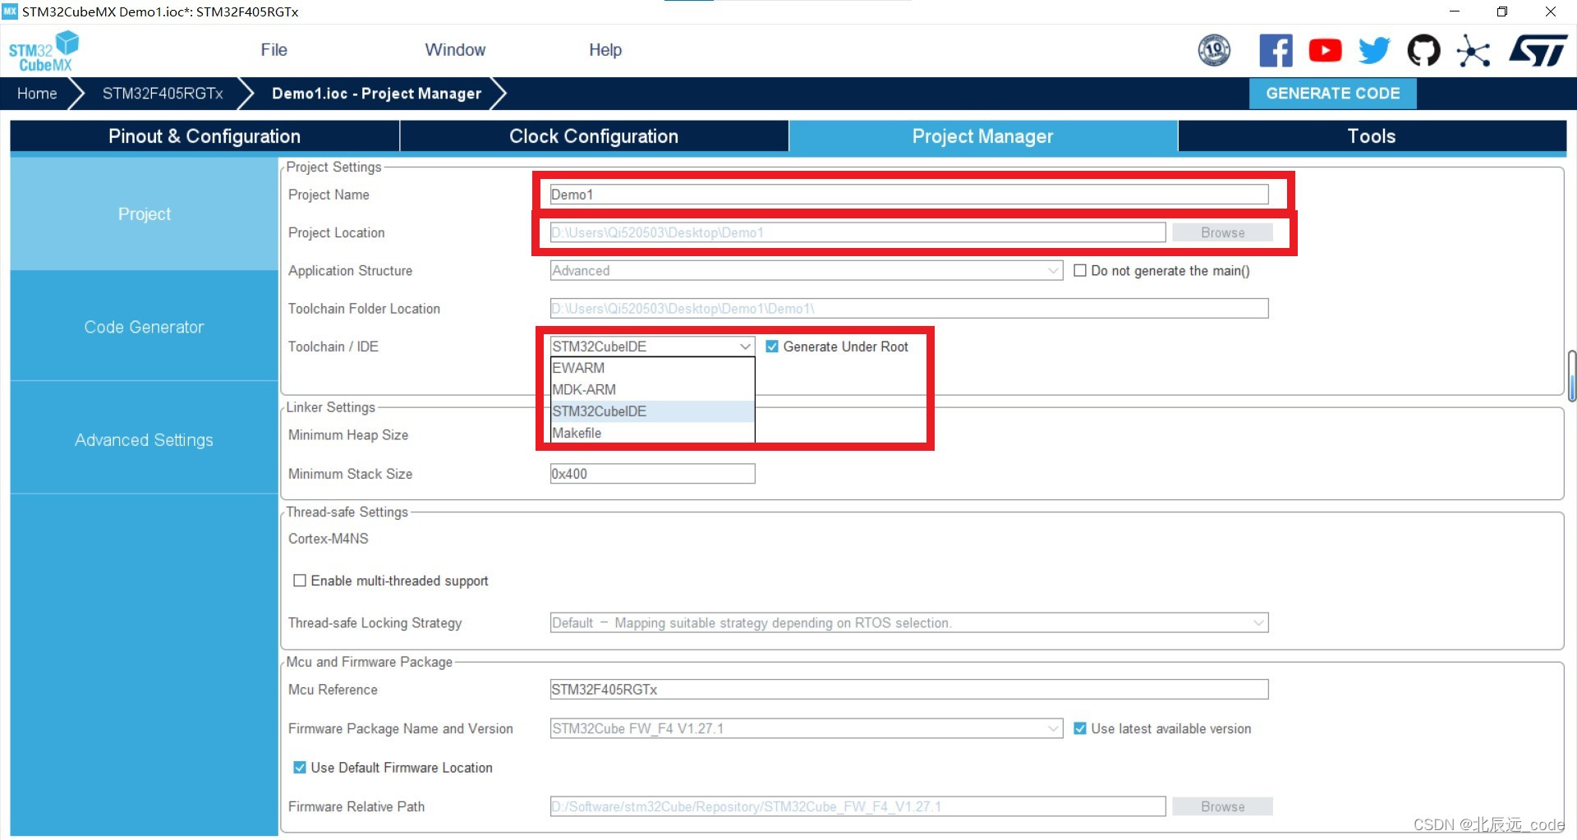Open the 10th anniversary badge icon
This screenshot has height=840, width=1577.
(x=1214, y=50)
